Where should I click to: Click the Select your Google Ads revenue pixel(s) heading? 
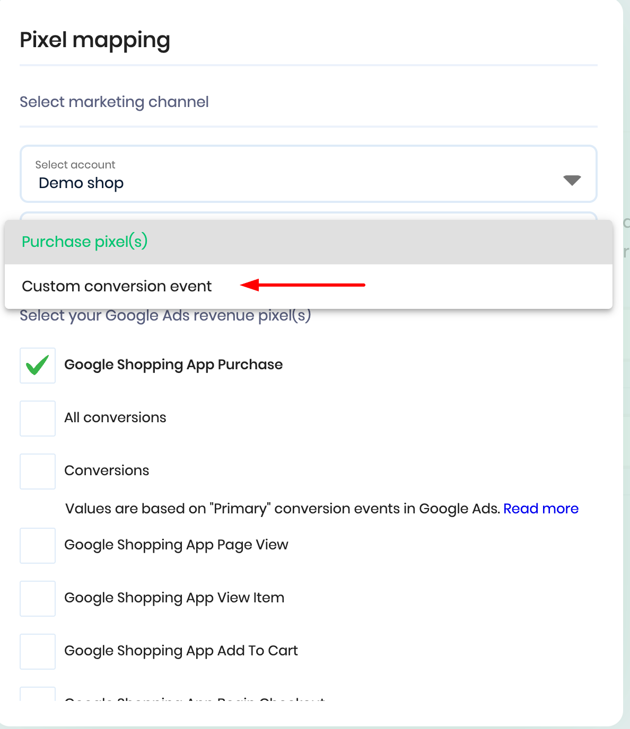[165, 316]
